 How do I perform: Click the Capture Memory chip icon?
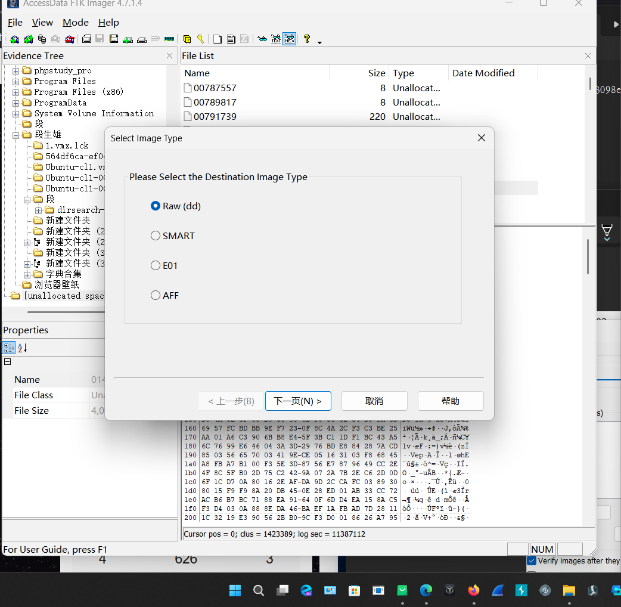point(169,39)
